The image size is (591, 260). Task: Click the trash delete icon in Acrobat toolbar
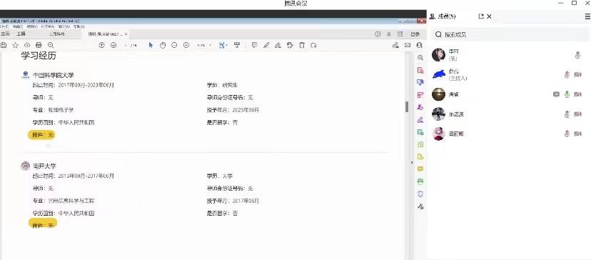pos(302,45)
